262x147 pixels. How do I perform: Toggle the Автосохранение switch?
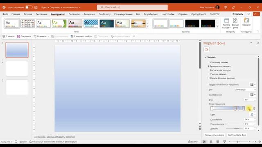29,7
